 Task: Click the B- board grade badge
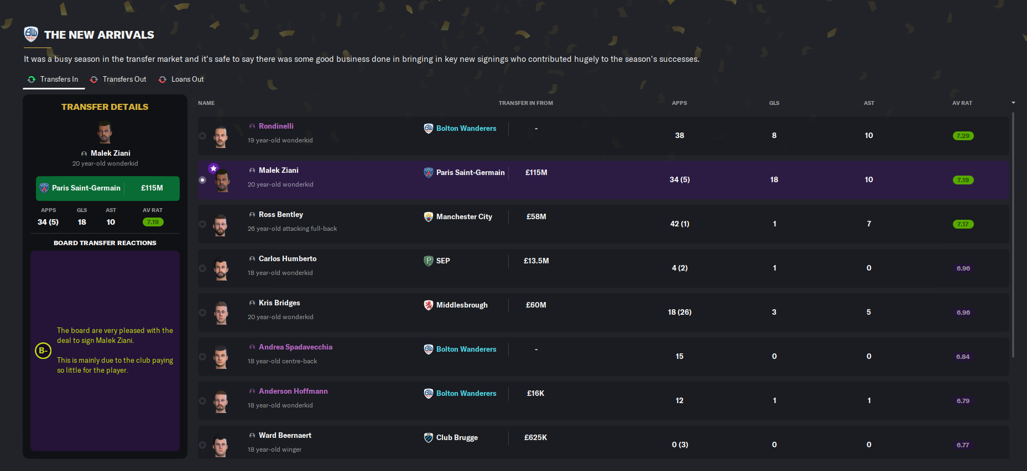(43, 351)
